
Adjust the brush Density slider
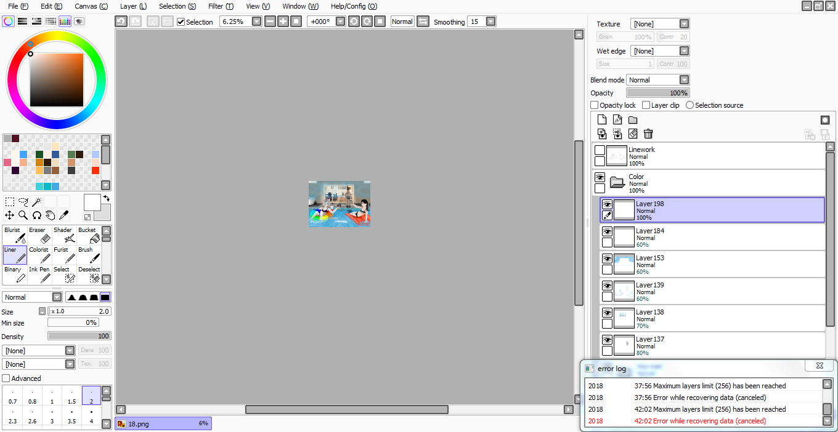[79, 336]
